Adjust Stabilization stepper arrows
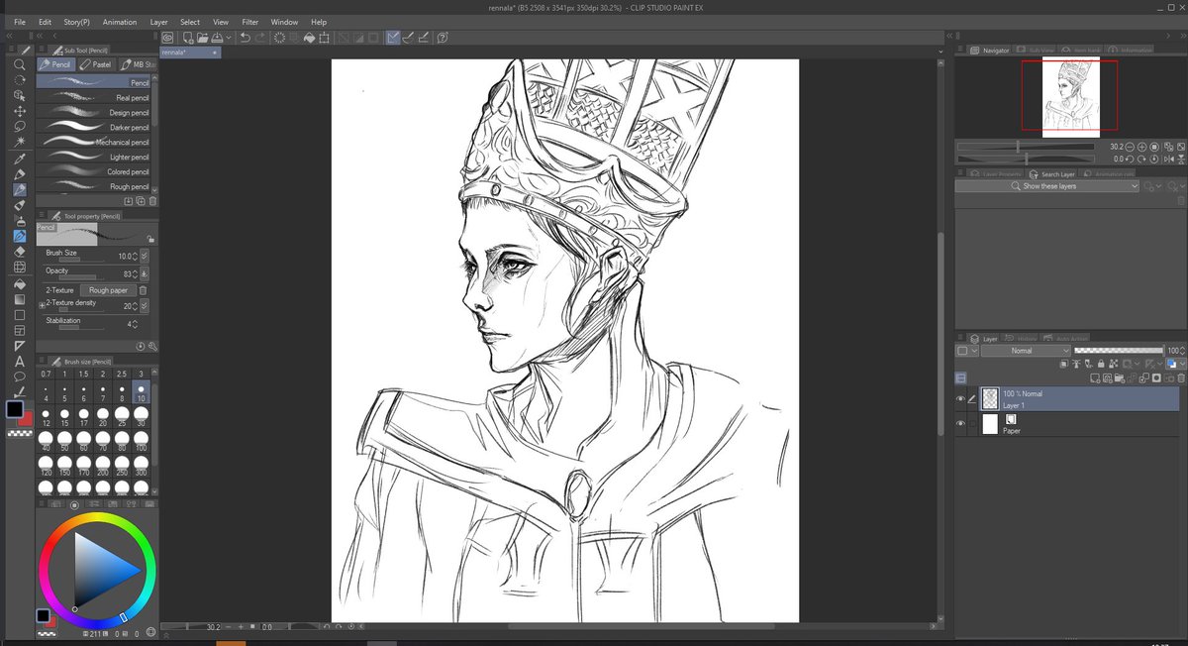 [135, 324]
